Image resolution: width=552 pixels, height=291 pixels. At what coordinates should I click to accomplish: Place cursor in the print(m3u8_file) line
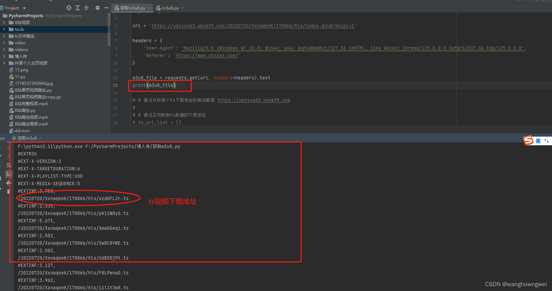pos(154,85)
